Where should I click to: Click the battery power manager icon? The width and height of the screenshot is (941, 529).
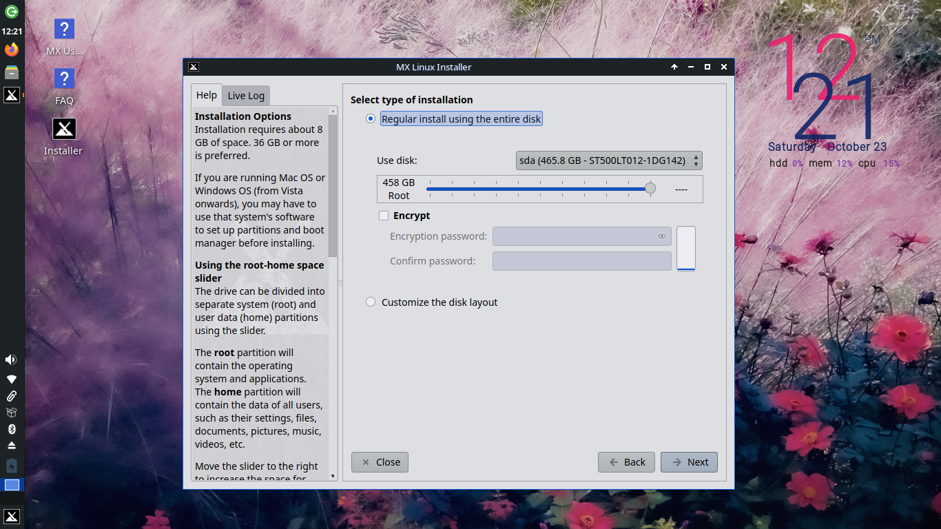12,466
